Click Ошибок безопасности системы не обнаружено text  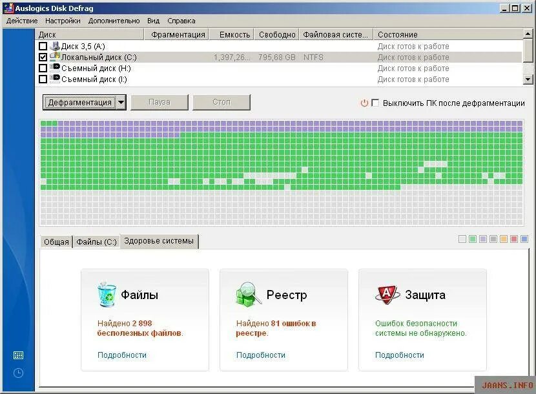(x=421, y=328)
